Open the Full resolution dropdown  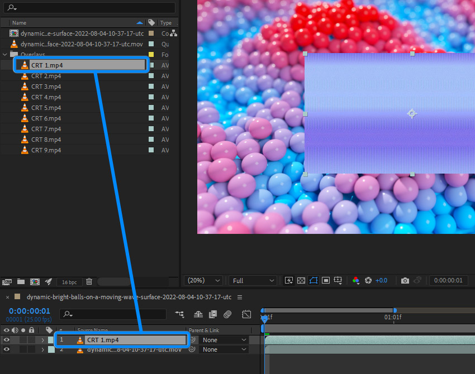pos(253,280)
